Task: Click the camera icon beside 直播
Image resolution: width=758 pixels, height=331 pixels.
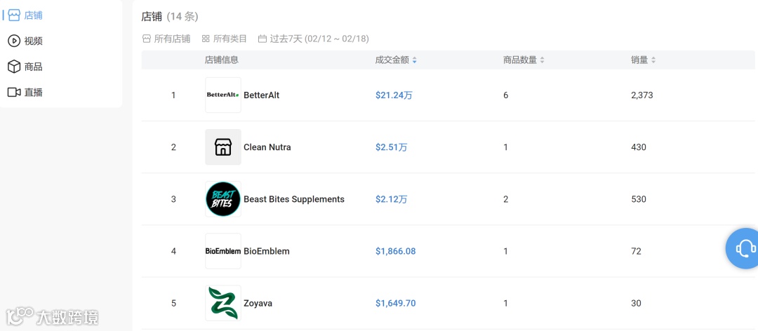Action: coord(14,93)
